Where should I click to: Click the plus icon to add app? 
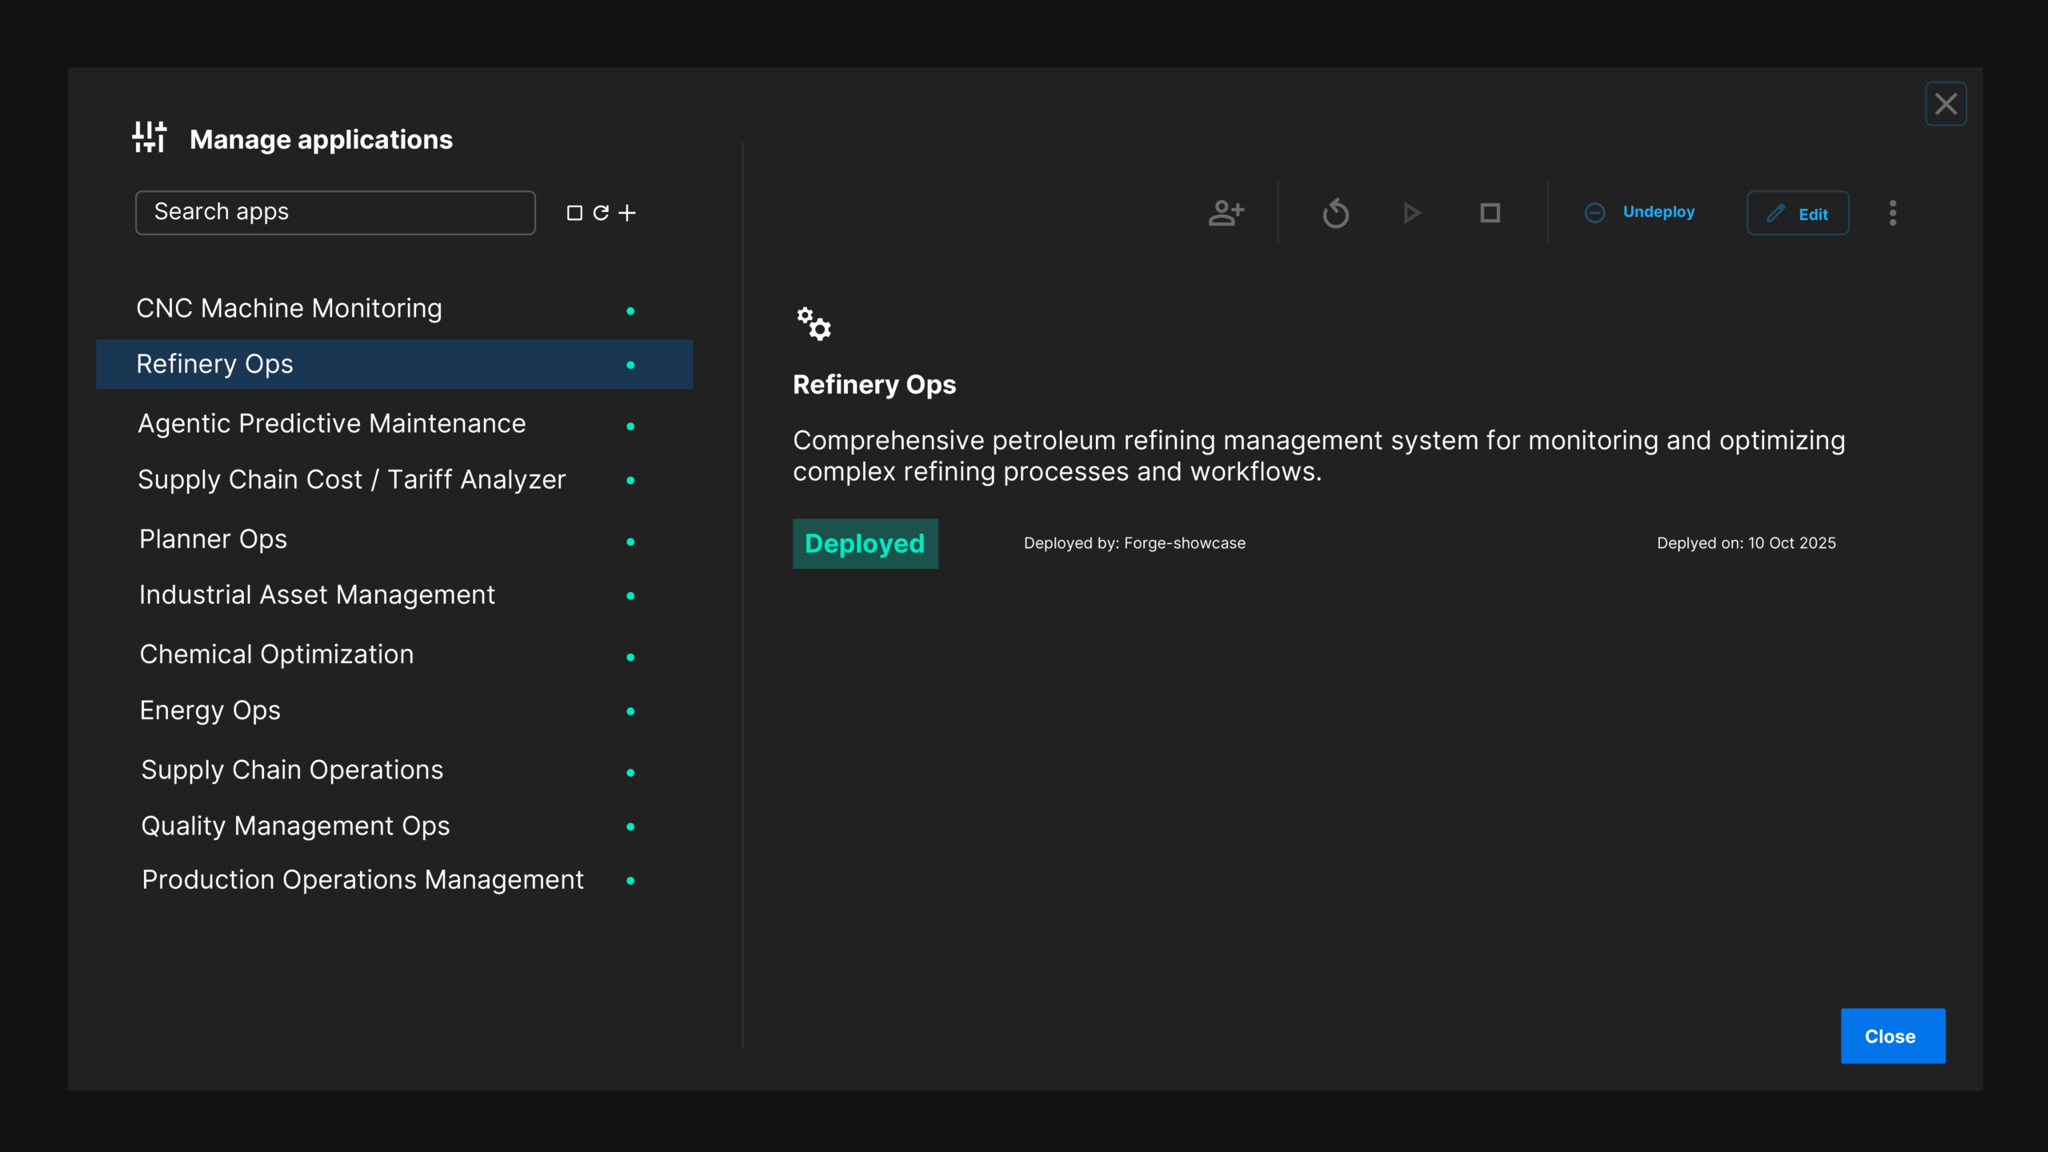pyautogui.click(x=627, y=213)
